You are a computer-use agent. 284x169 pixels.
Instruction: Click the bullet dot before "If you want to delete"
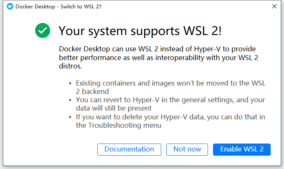[70, 117]
